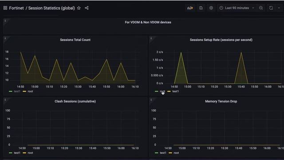284x160 pixels.
Task: Click the Session Statistics (global) title
Action: [51, 8]
